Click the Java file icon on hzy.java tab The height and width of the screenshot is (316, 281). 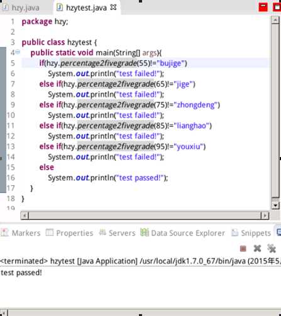(x=6, y=8)
